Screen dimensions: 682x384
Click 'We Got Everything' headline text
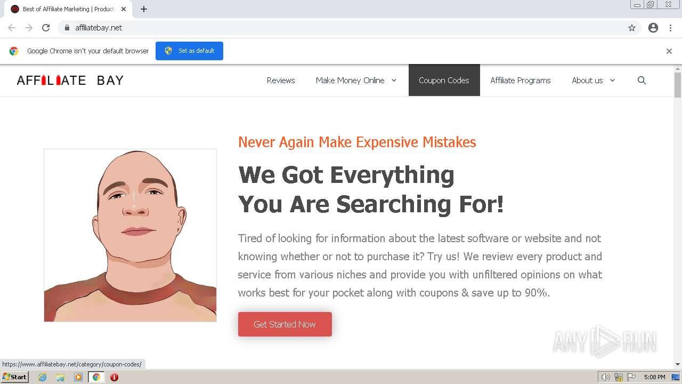(346, 174)
